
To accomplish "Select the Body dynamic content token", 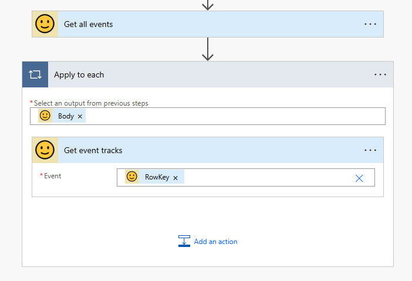I will [66, 116].
